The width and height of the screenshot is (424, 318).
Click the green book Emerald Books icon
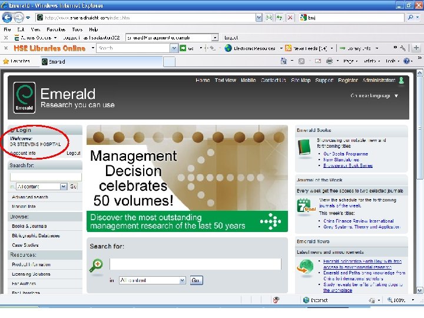(304, 147)
